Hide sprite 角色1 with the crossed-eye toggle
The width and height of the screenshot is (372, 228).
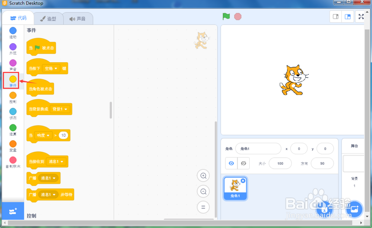(244, 163)
